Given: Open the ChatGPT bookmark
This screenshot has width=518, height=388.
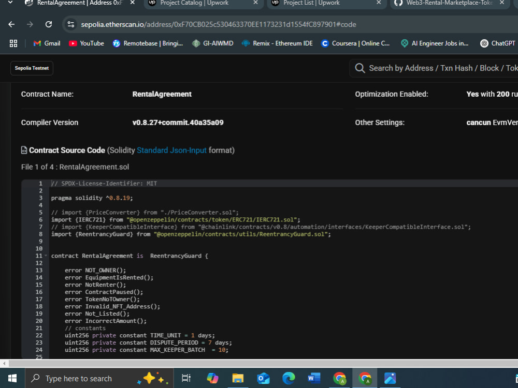Looking at the screenshot, I should coord(498,43).
